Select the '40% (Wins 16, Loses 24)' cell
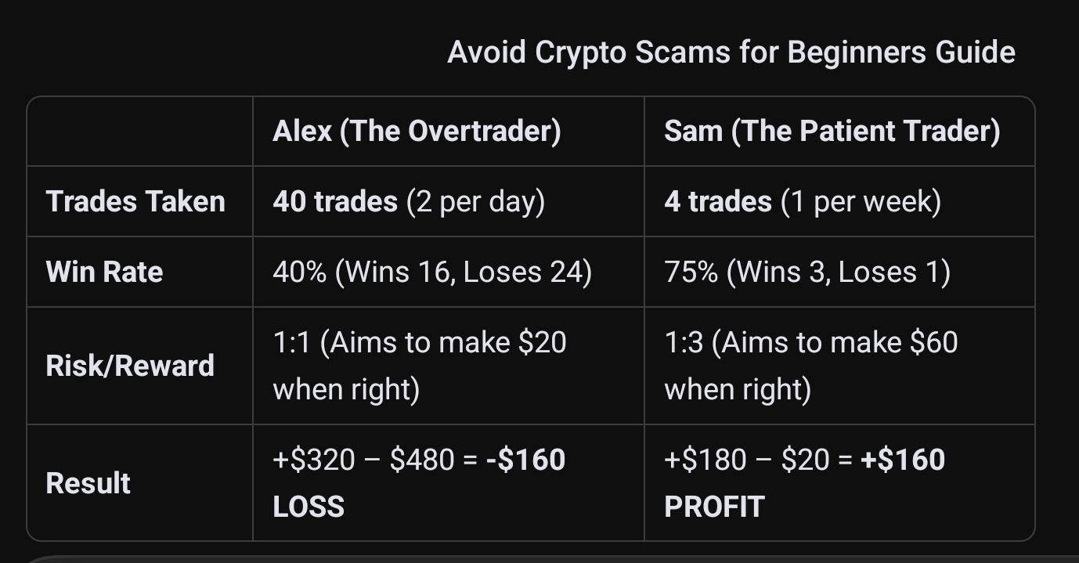Image resolution: width=1079 pixels, height=563 pixels. click(431, 272)
